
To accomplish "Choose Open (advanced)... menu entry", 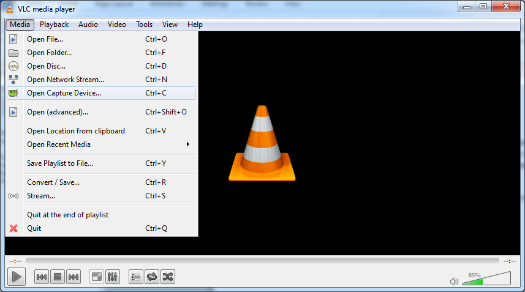I will (102, 112).
